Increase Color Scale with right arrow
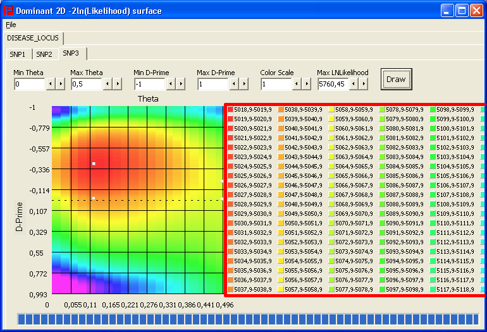 pyautogui.click(x=307, y=84)
